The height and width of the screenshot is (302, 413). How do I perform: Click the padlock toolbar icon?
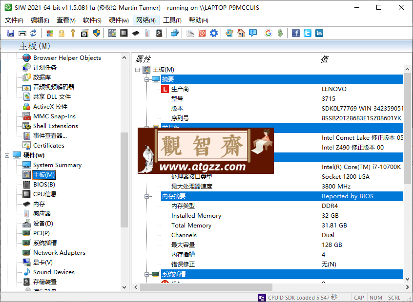[x=62, y=33]
